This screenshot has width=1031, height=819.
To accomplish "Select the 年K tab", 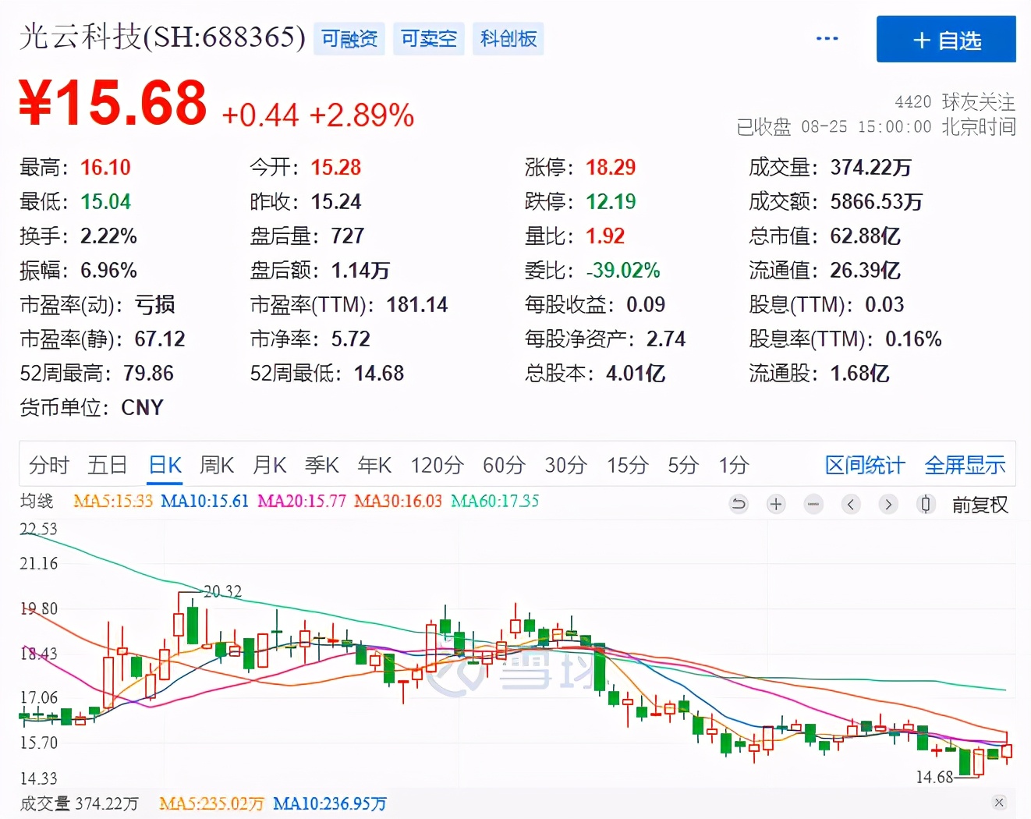I will 374,466.
